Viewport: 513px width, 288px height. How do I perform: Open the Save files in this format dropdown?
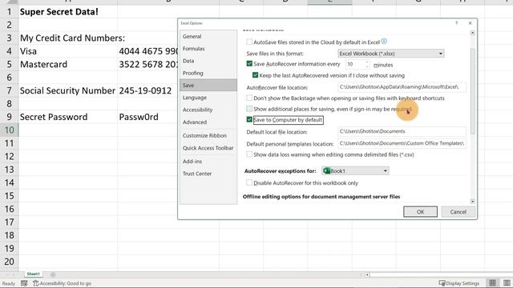tap(390, 54)
